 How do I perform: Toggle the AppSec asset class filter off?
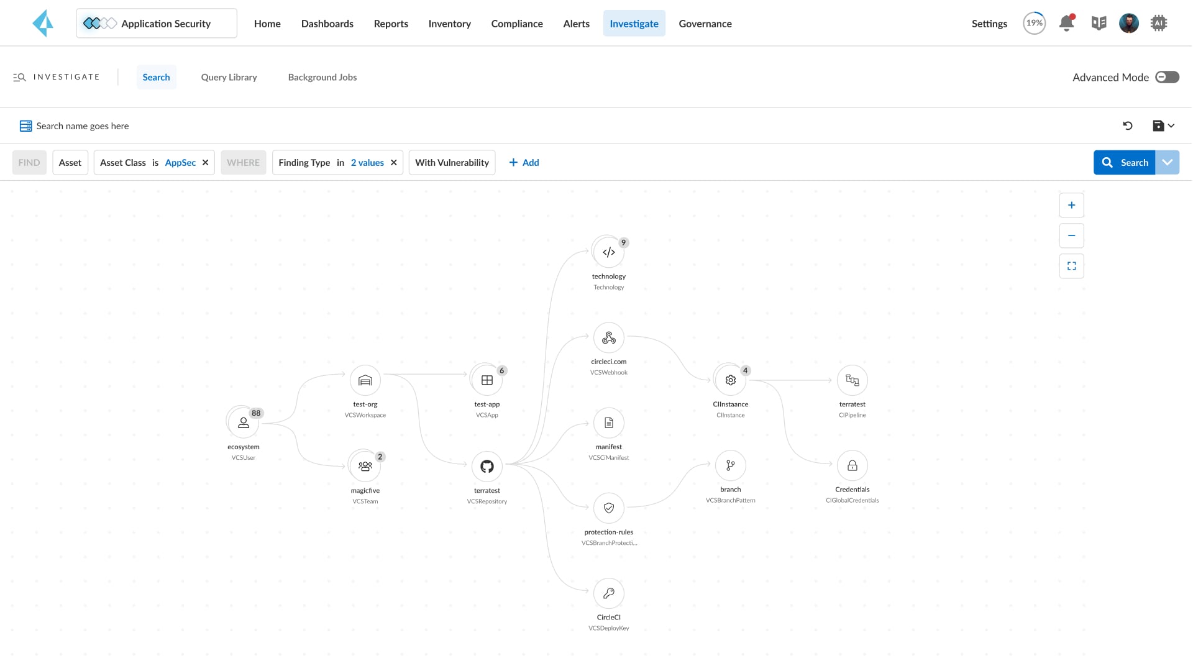pos(205,162)
